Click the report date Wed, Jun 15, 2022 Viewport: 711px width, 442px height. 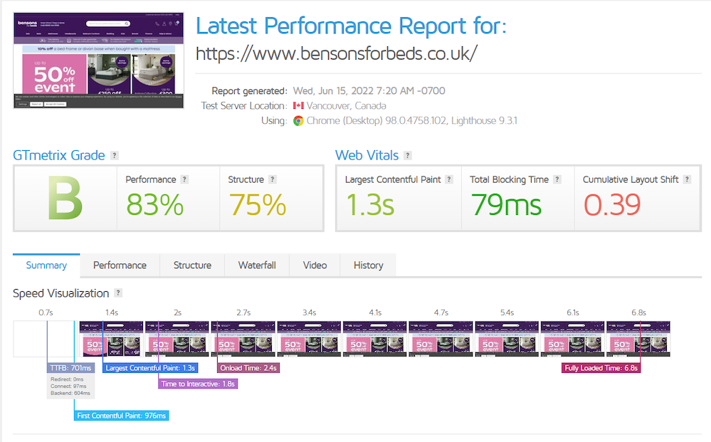pyautogui.click(x=369, y=90)
